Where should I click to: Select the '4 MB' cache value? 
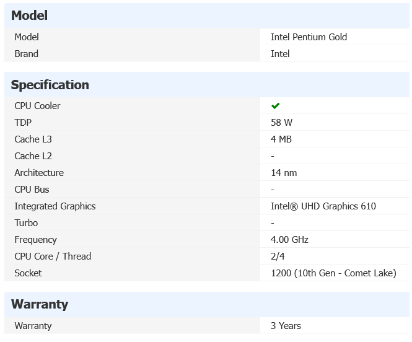[281, 139]
